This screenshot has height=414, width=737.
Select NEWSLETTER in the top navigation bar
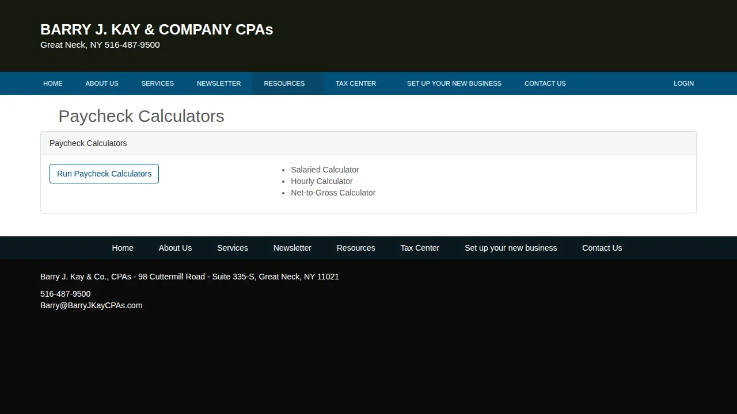219,83
